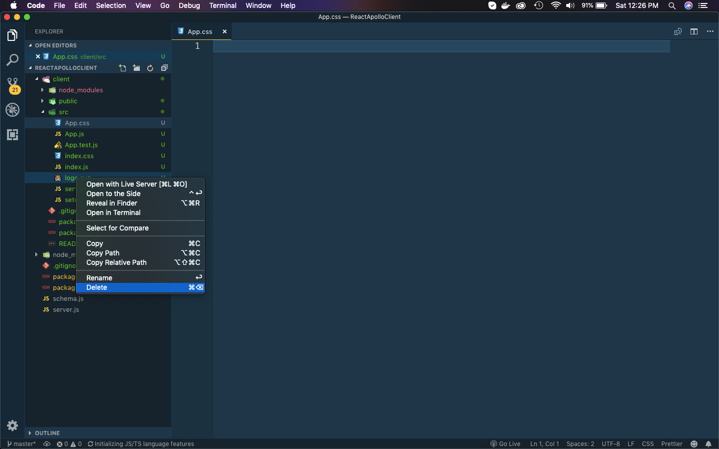Click the Ln 1, Col 1 status entry
Image resolution: width=719 pixels, height=449 pixels.
click(x=544, y=444)
